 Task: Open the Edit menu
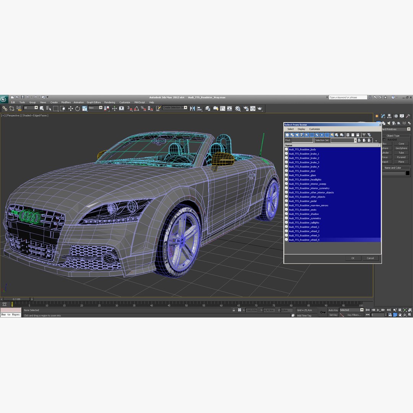tap(13, 102)
